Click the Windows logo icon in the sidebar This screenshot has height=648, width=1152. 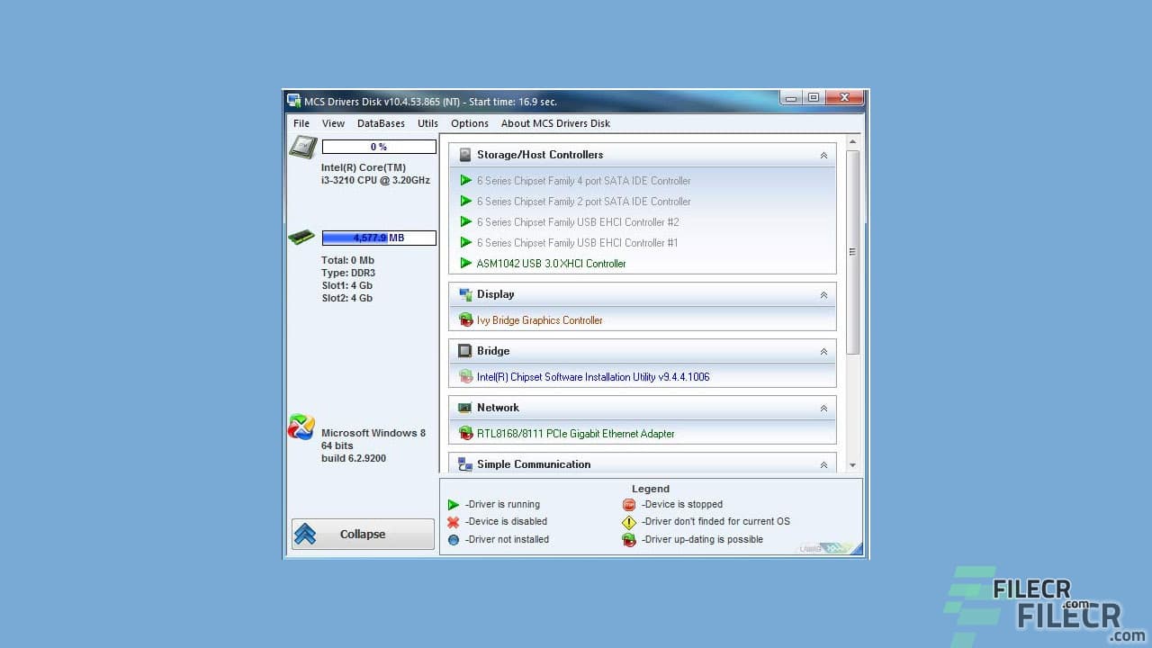point(301,427)
